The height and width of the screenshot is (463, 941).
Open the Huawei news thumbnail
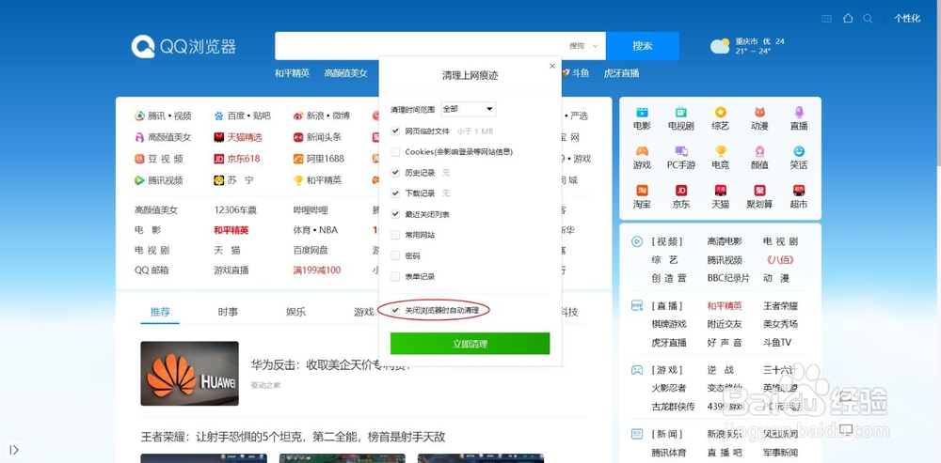pyautogui.click(x=190, y=373)
